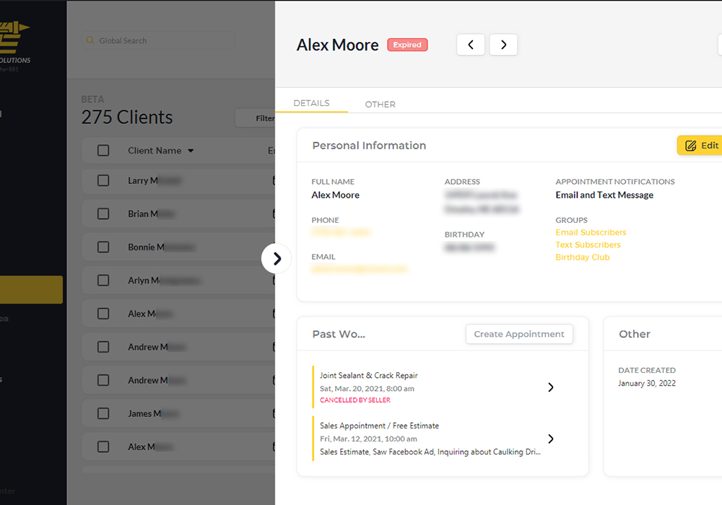Tick the checkbox for James M
The width and height of the screenshot is (722, 505).
pyautogui.click(x=103, y=414)
